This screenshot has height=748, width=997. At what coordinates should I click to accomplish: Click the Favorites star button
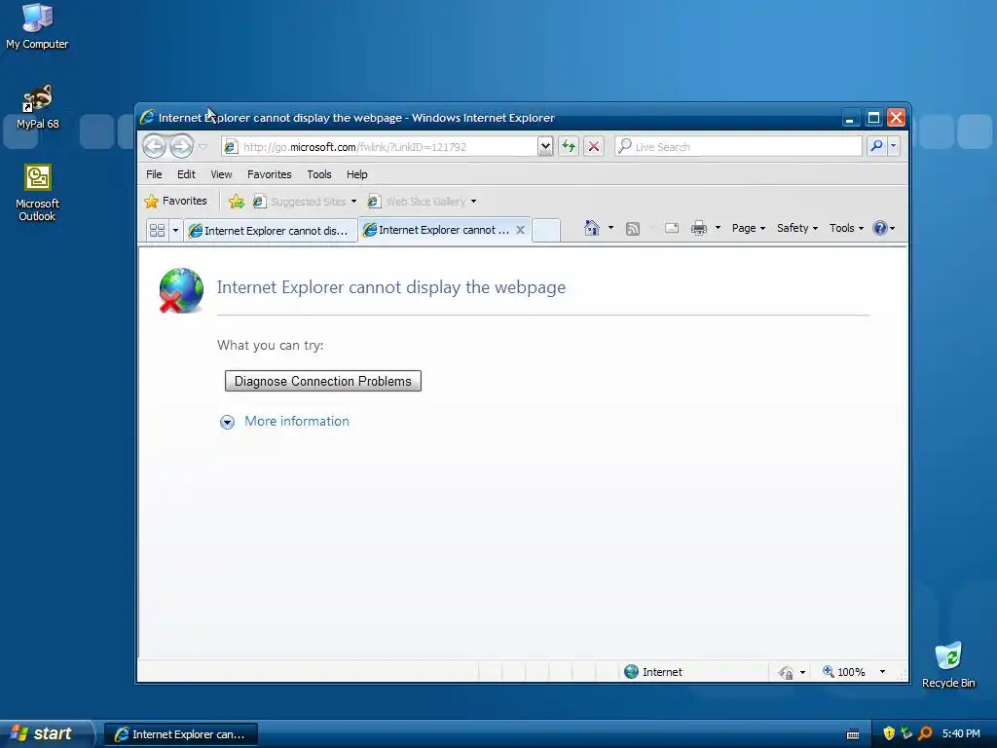175,201
